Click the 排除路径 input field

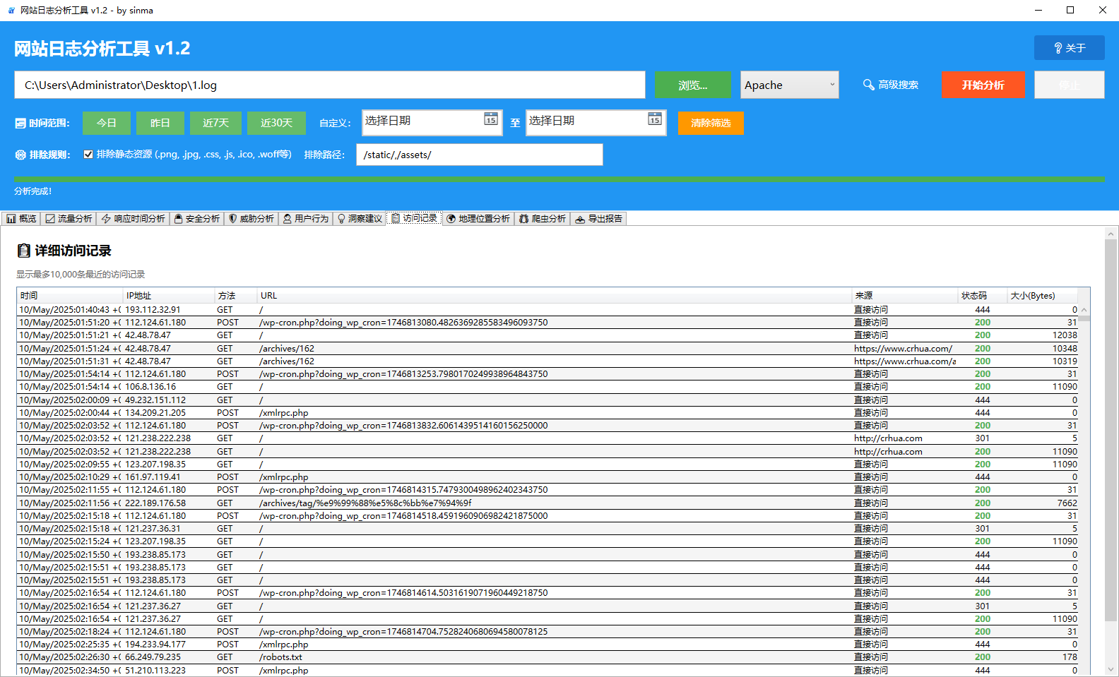(479, 155)
